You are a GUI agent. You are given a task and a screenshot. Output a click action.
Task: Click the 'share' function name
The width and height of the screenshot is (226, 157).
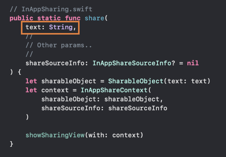(94, 18)
